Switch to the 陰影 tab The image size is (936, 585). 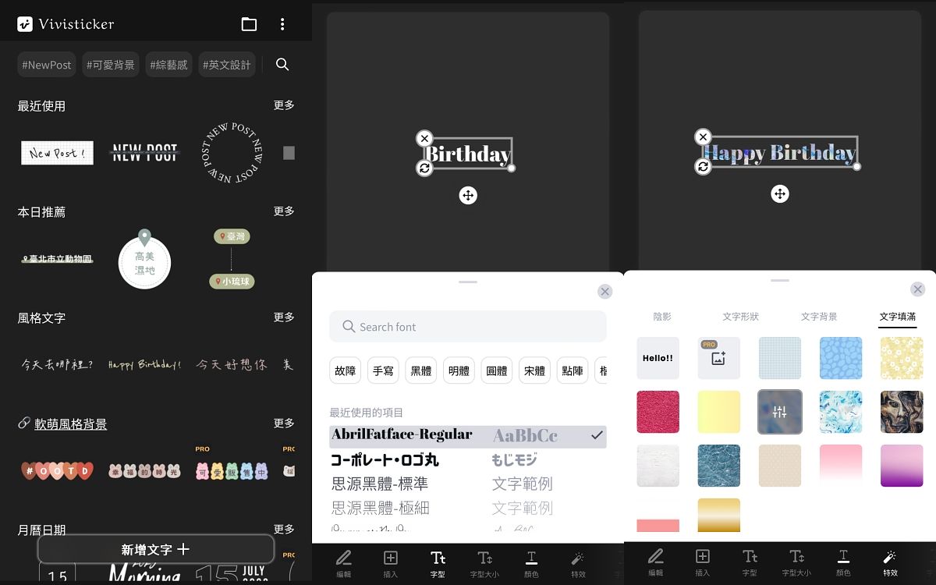pos(662,317)
